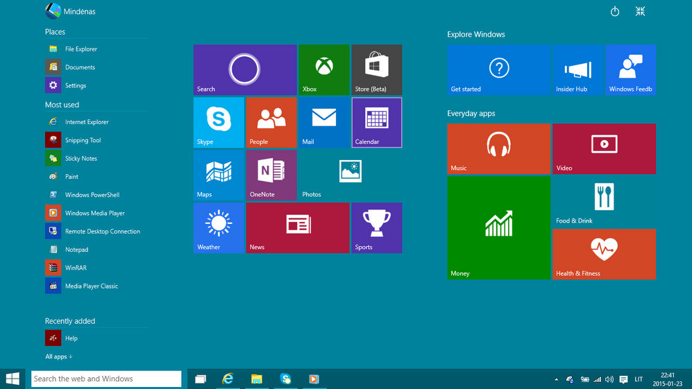Image resolution: width=692 pixels, height=389 pixels.
Task: Open the Insider Hub tile
Action: (577, 69)
